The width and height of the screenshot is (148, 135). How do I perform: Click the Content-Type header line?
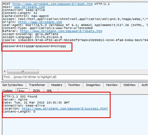(48, 28)
